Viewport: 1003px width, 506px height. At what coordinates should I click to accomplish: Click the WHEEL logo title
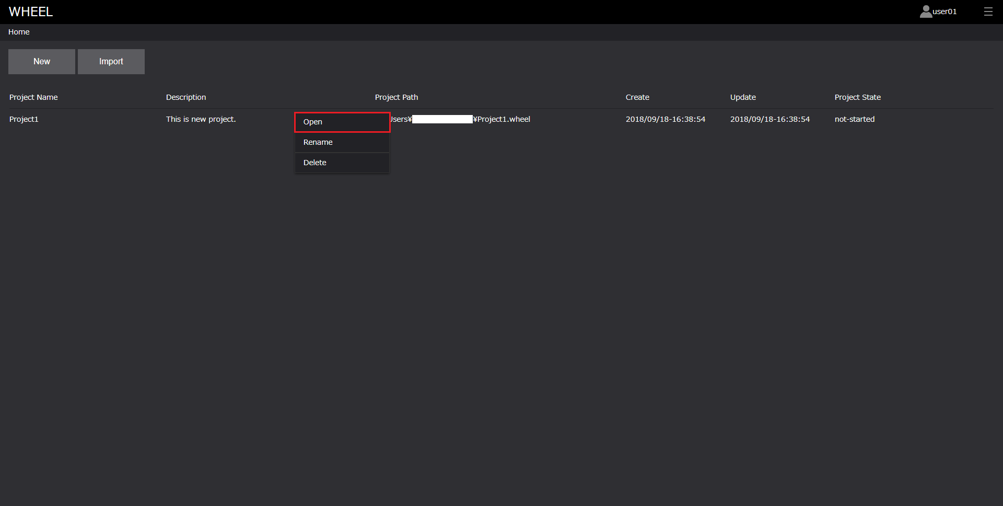[31, 11]
